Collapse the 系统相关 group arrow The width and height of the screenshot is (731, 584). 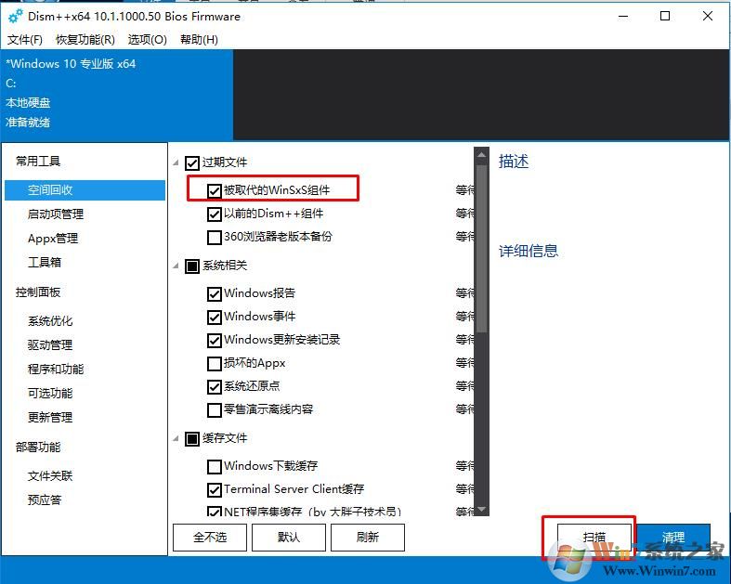coord(176,266)
